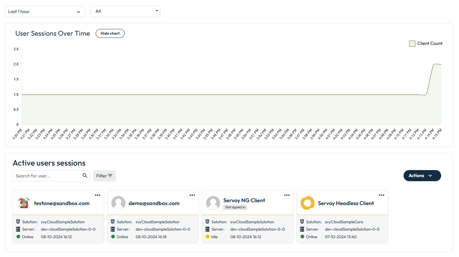The height and width of the screenshot is (257, 459).
Task: Click the Servoy Headless Client orange logo
Action: (x=308, y=203)
